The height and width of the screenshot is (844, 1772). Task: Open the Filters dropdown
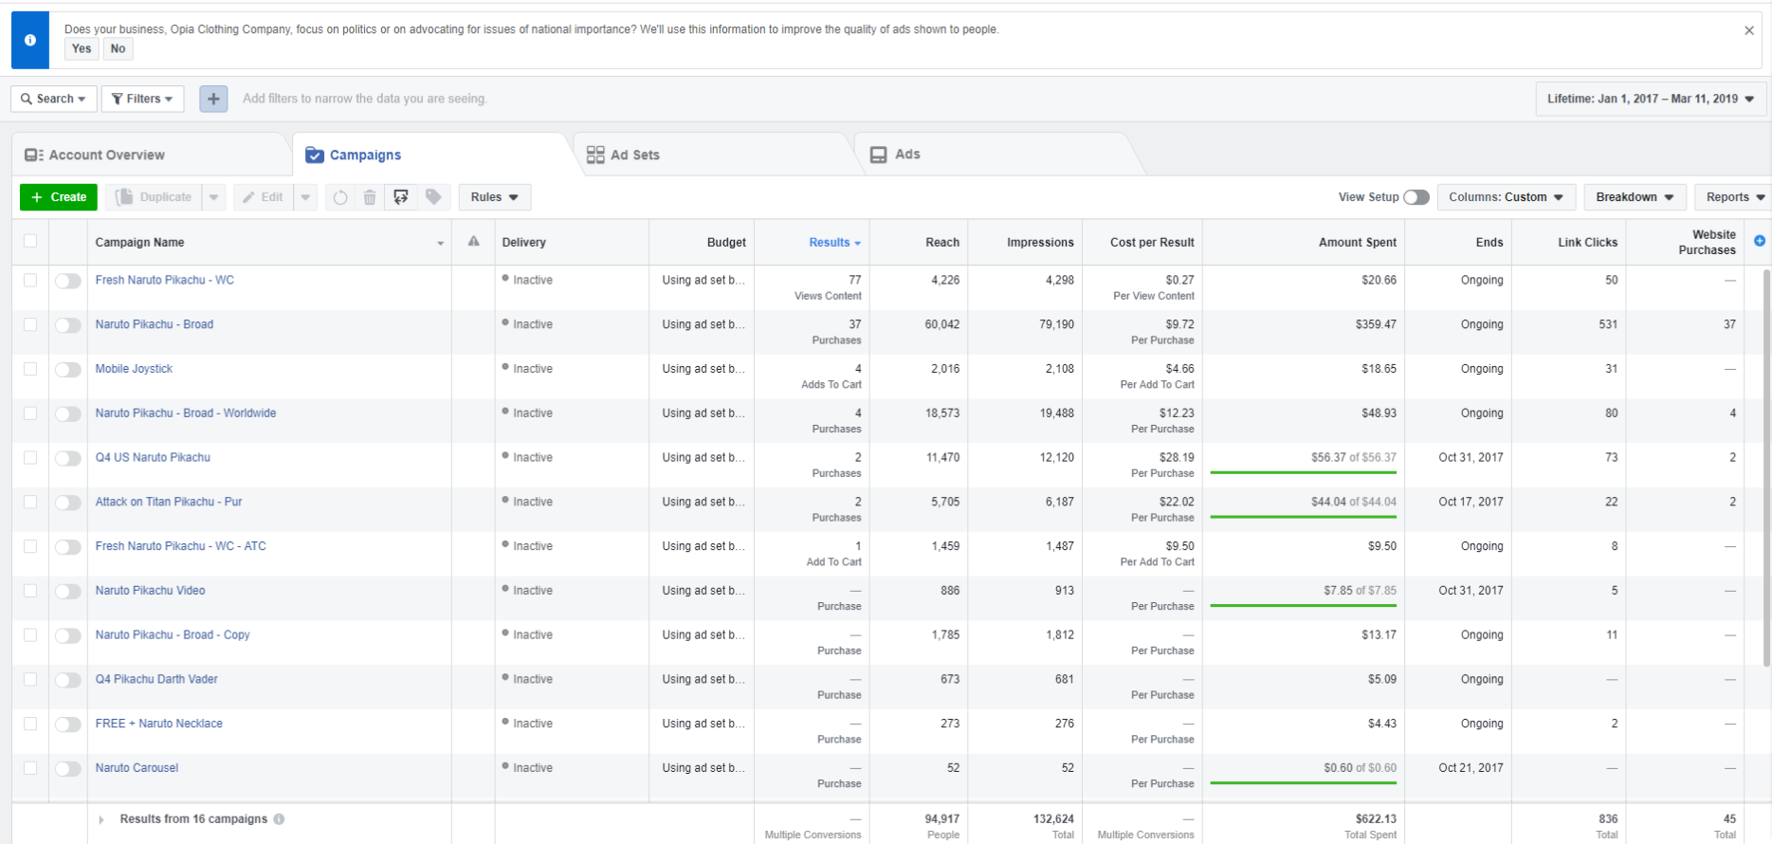click(x=142, y=99)
